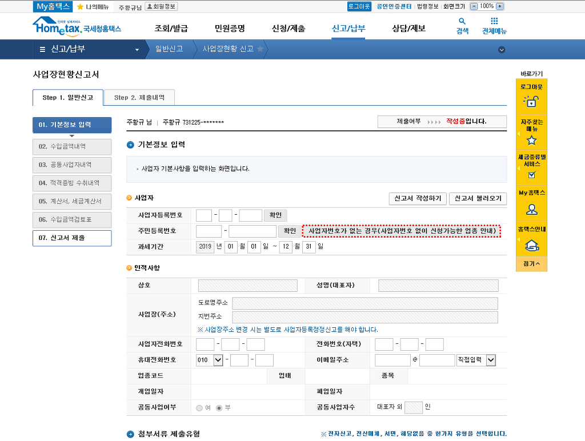
Task: Open the 조회/발급 main menu
Action: tap(171, 29)
